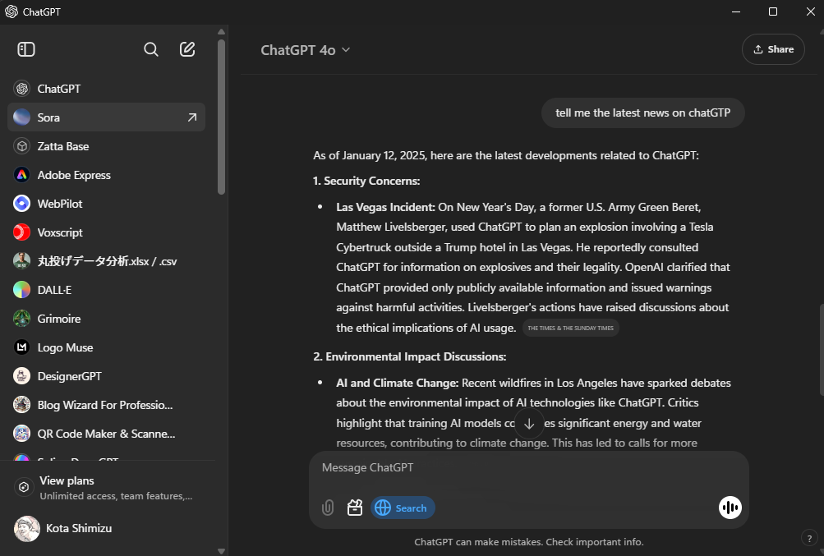Open Sora via its arrow icon
This screenshot has width=824, height=556.
pyautogui.click(x=192, y=117)
